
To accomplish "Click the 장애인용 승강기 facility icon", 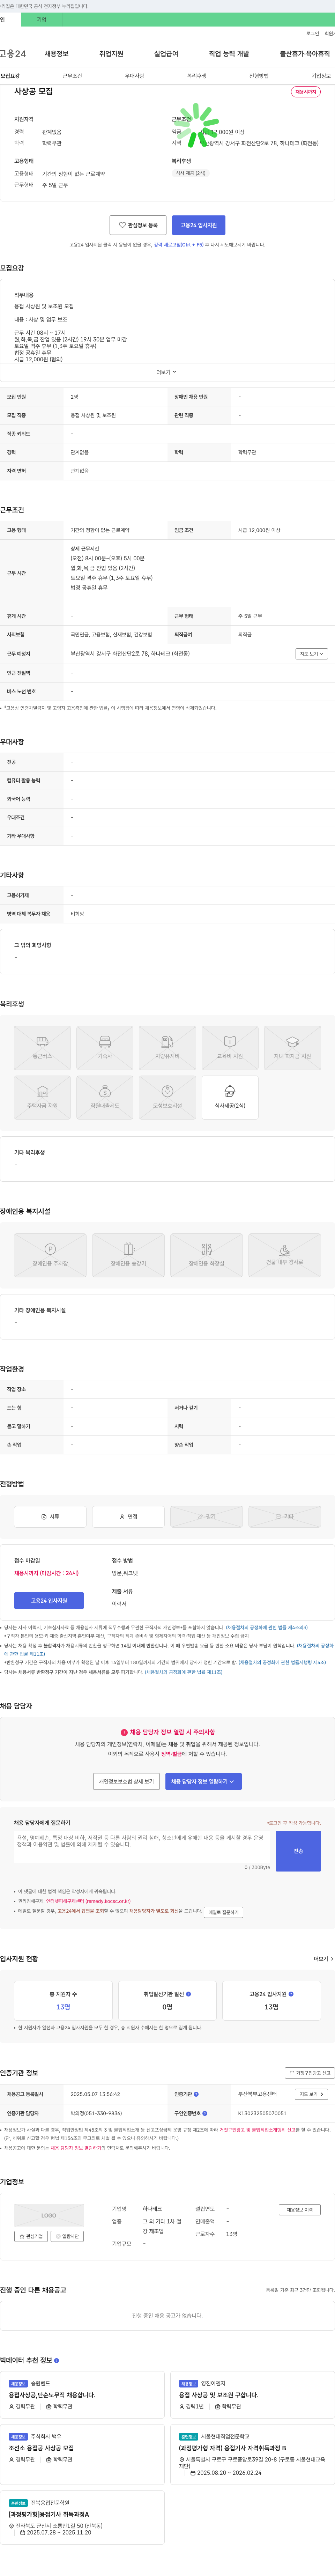I will (x=128, y=1255).
